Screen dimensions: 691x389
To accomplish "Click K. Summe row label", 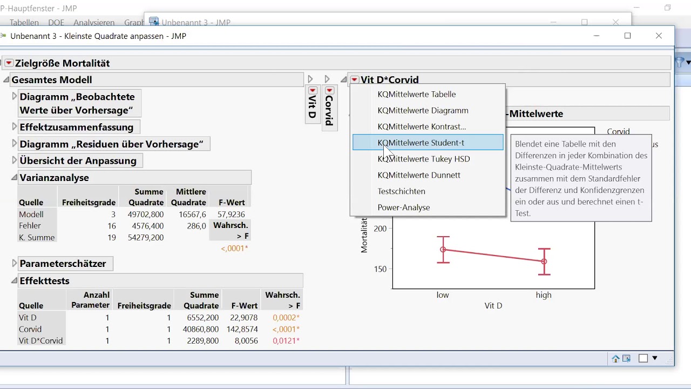I will [37, 238].
